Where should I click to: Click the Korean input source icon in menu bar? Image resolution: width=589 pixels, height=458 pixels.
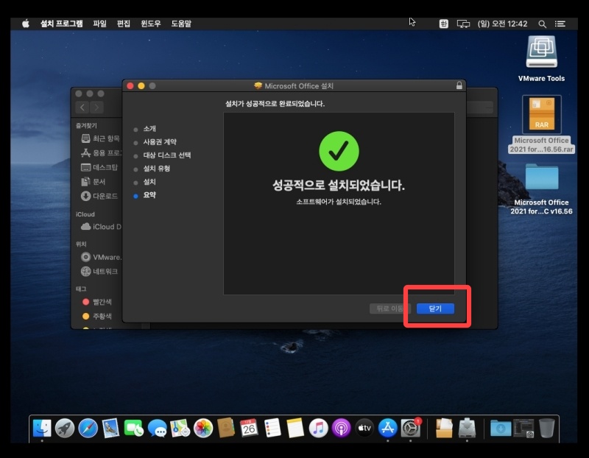(444, 24)
